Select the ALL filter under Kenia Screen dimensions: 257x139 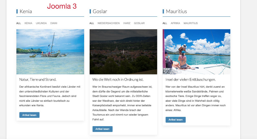[x=19, y=23]
